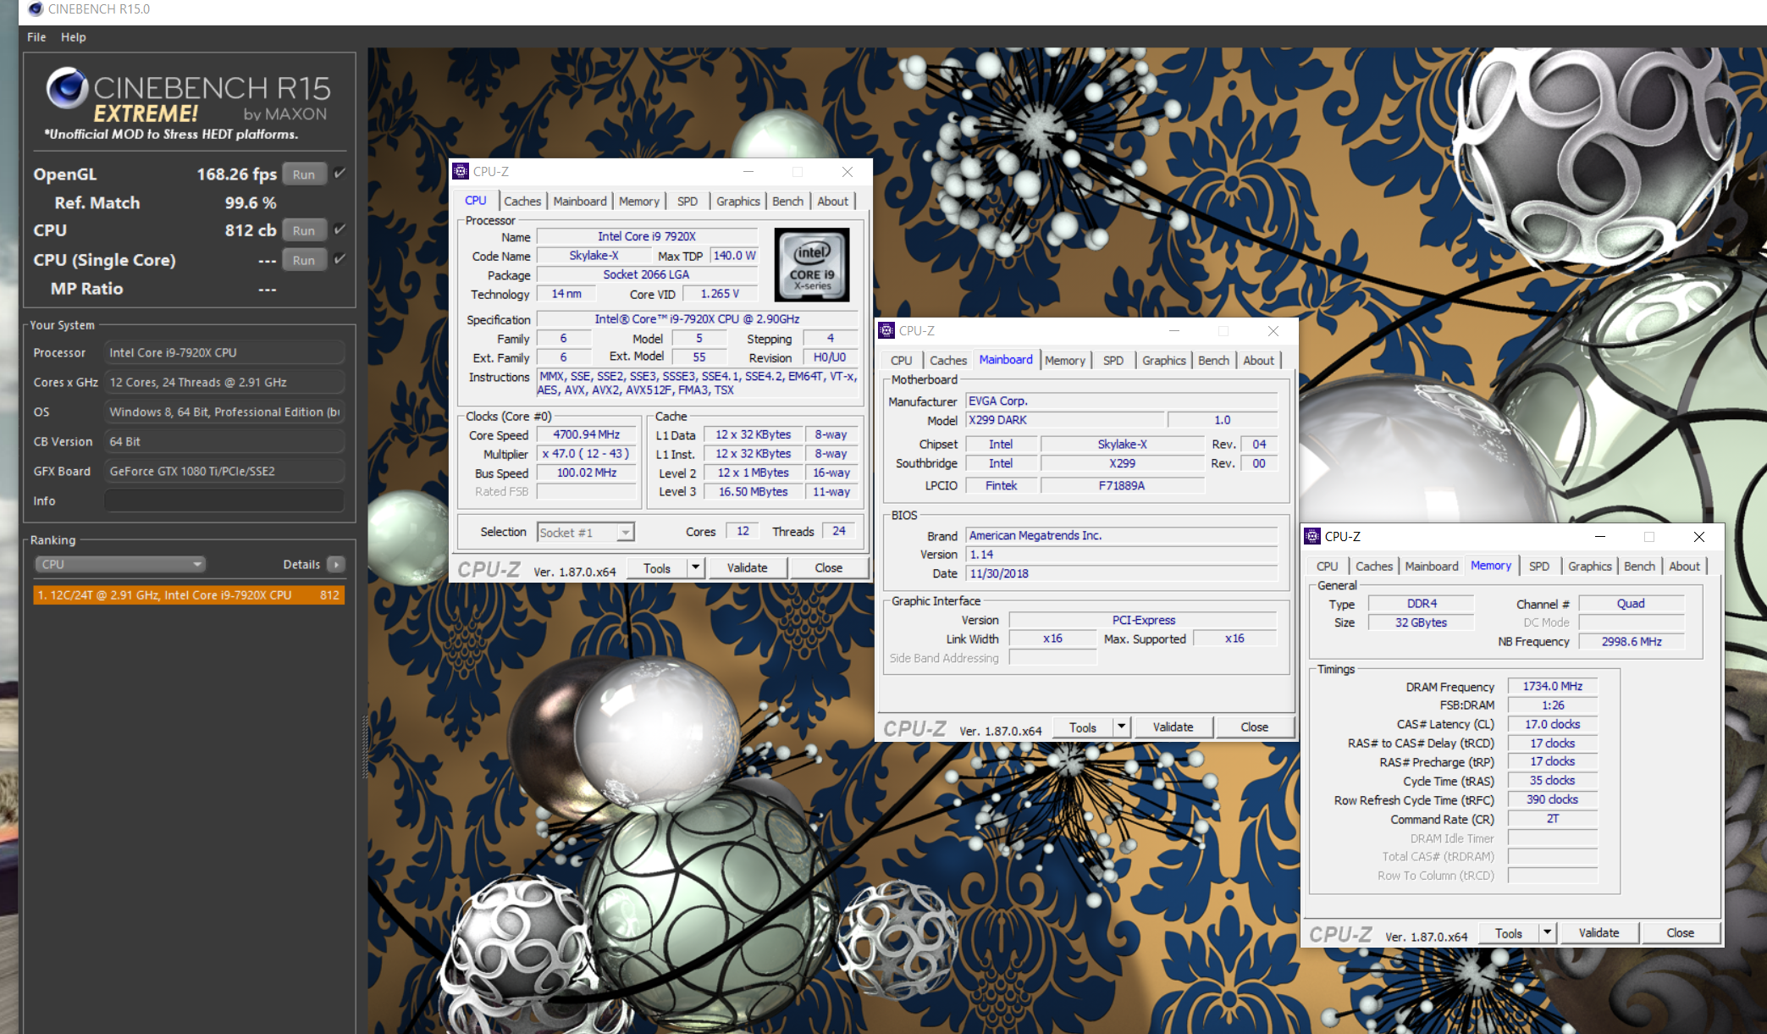Image resolution: width=1767 pixels, height=1034 pixels.
Task: Click the Level 3 cache 16.50 MBytes
Action: click(753, 492)
